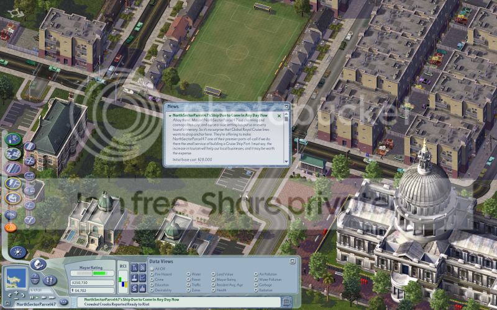Switch to Mayor mode hard-hat button
Image resolution: width=497 pixels, height=310 pixels.
(x=39, y=264)
